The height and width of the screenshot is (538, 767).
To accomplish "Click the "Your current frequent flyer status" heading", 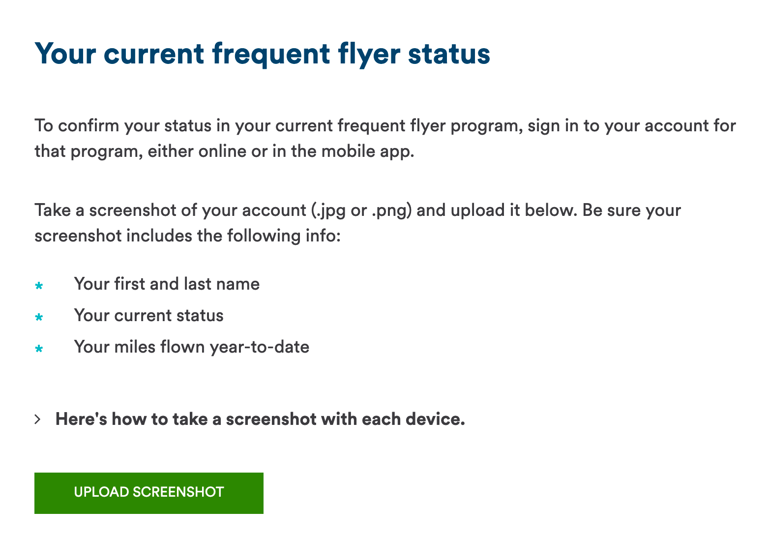I will (262, 54).
